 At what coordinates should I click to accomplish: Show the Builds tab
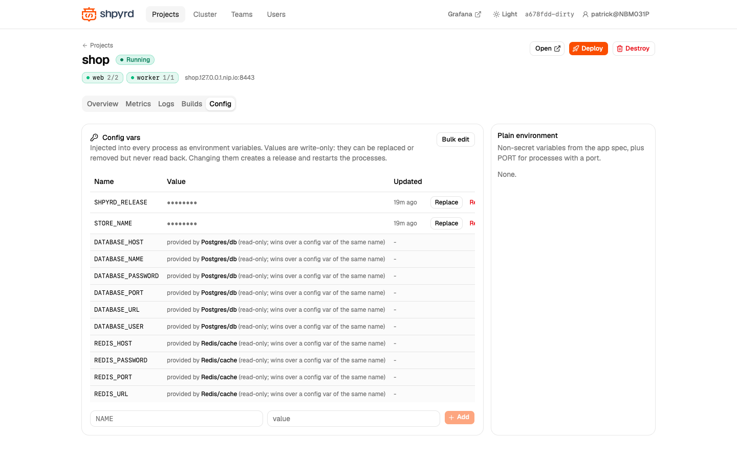click(x=192, y=104)
